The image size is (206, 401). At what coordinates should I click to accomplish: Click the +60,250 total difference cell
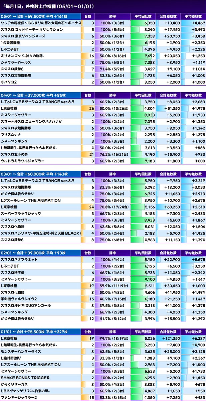tap(168, 207)
